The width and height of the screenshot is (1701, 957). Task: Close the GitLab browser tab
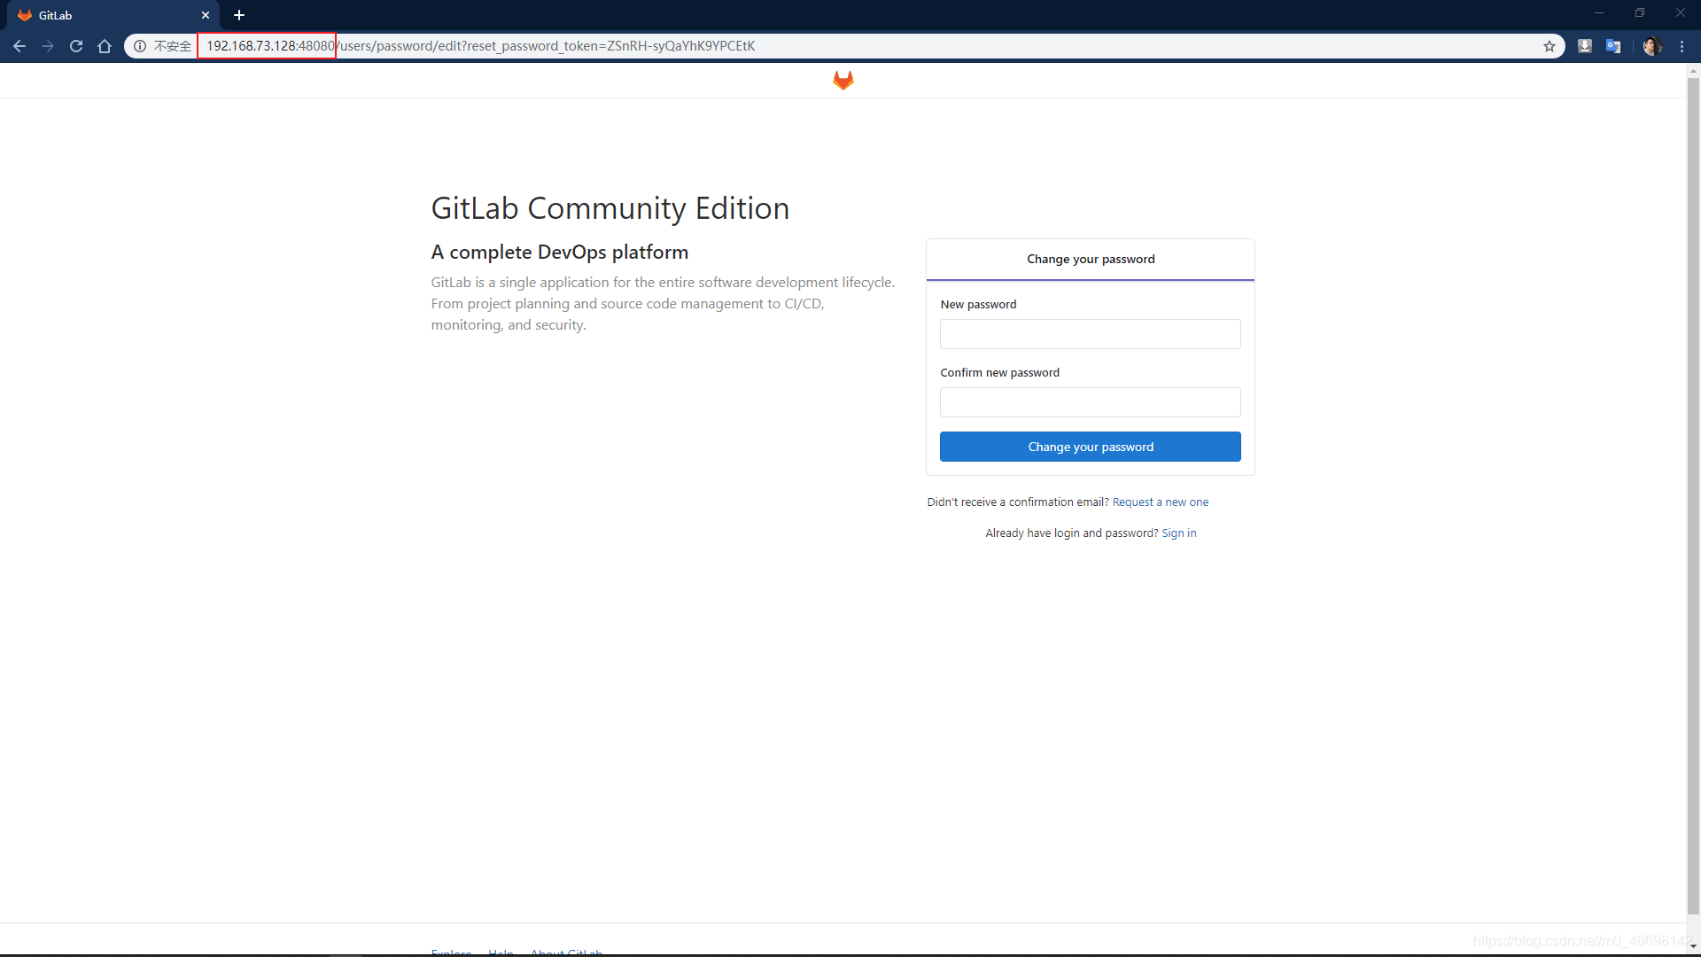click(x=206, y=15)
